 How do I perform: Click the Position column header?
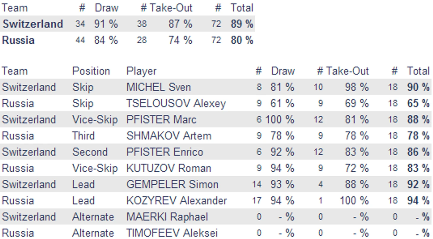[91, 71]
